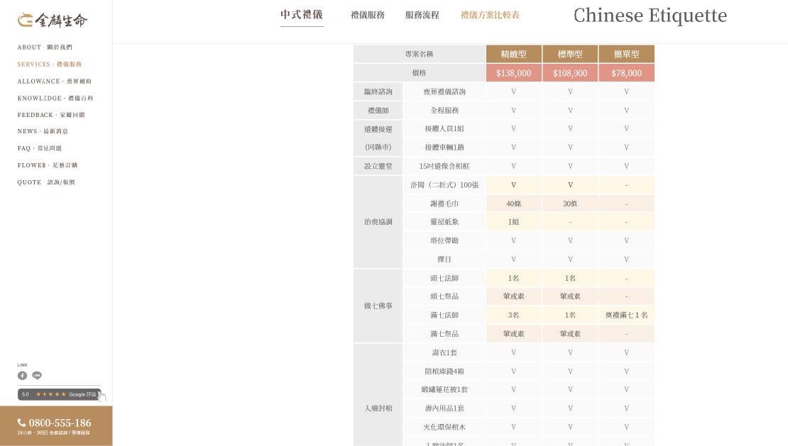Open the 服務流程 menu item
The image size is (788, 446).
click(x=422, y=14)
